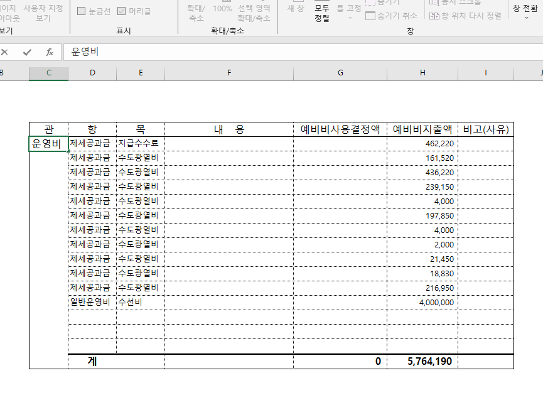Screen dimensions: 543x400
Task: Select column F header
Action: tap(229, 73)
